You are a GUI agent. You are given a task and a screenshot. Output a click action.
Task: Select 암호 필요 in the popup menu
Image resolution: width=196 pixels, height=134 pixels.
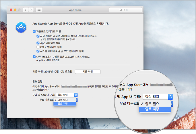click(65, 100)
